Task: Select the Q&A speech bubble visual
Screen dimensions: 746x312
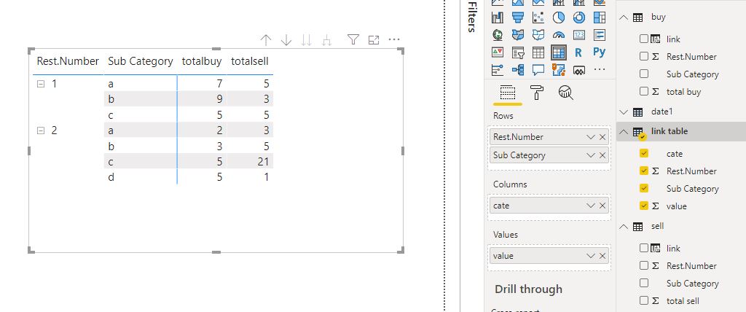Action: point(538,70)
